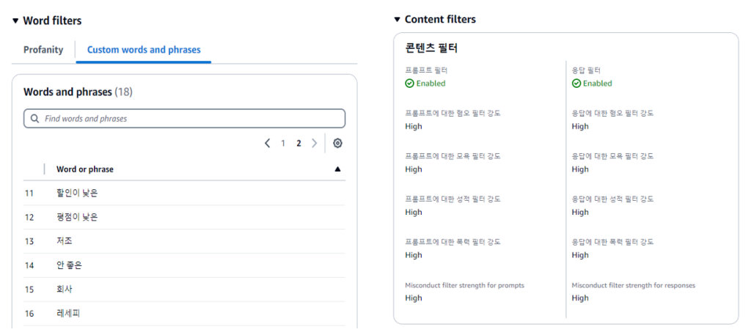Switch to the Profanity tab

click(43, 50)
